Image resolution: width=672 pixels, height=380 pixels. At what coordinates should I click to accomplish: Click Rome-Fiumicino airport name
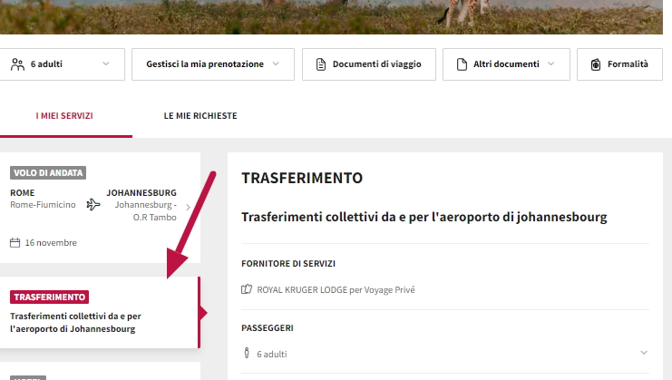click(43, 205)
